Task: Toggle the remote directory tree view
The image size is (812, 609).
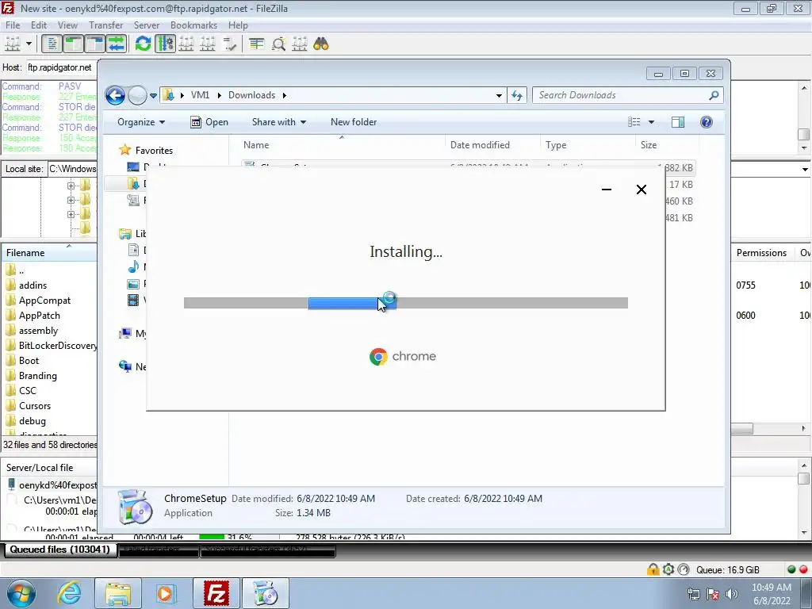Action: tap(95, 44)
